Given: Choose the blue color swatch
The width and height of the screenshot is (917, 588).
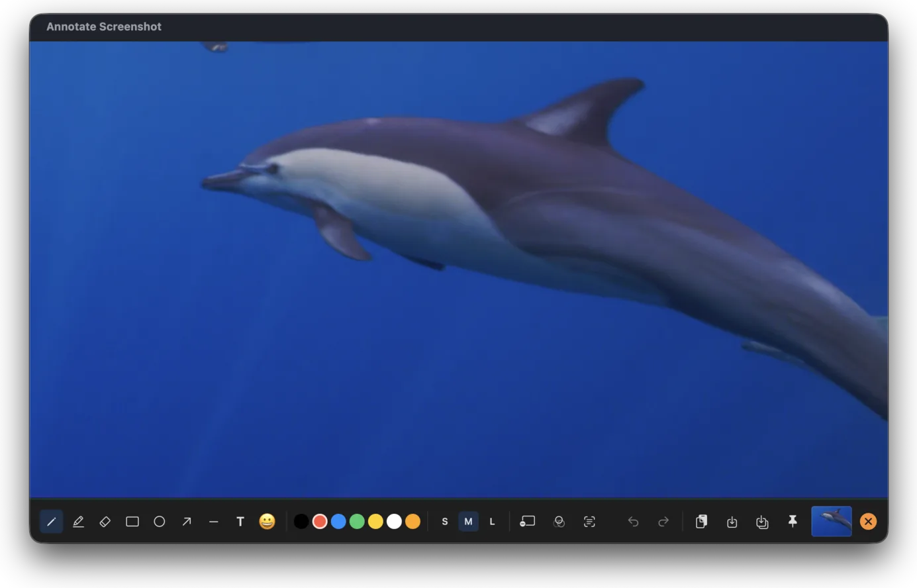Looking at the screenshot, I should tap(338, 522).
